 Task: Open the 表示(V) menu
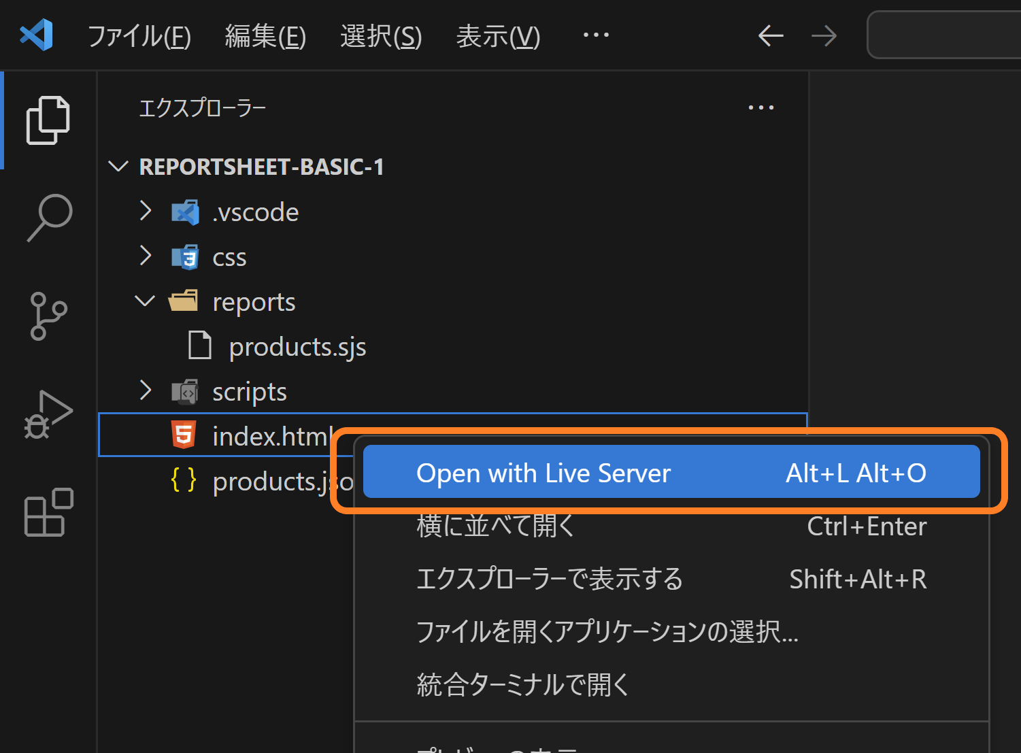[498, 36]
